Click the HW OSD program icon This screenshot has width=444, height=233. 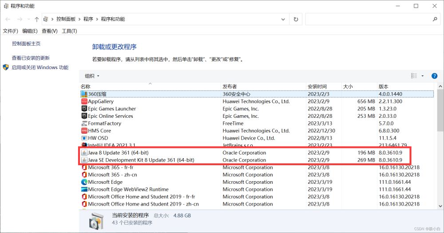pyautogui.click(x=84, y=138)
